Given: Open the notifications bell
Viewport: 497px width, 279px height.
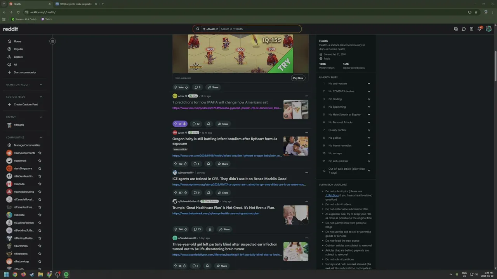Looking at the screenshot, I should (x=480, y=29).
